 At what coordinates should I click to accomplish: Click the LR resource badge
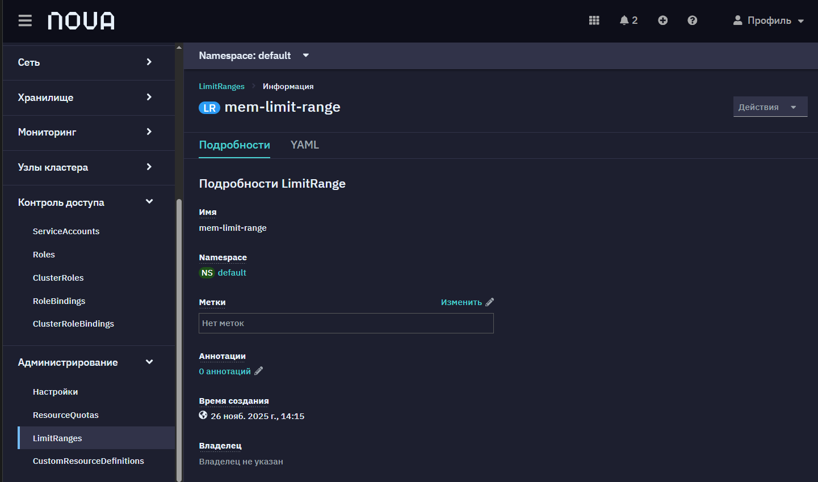[x=209, y=108]
